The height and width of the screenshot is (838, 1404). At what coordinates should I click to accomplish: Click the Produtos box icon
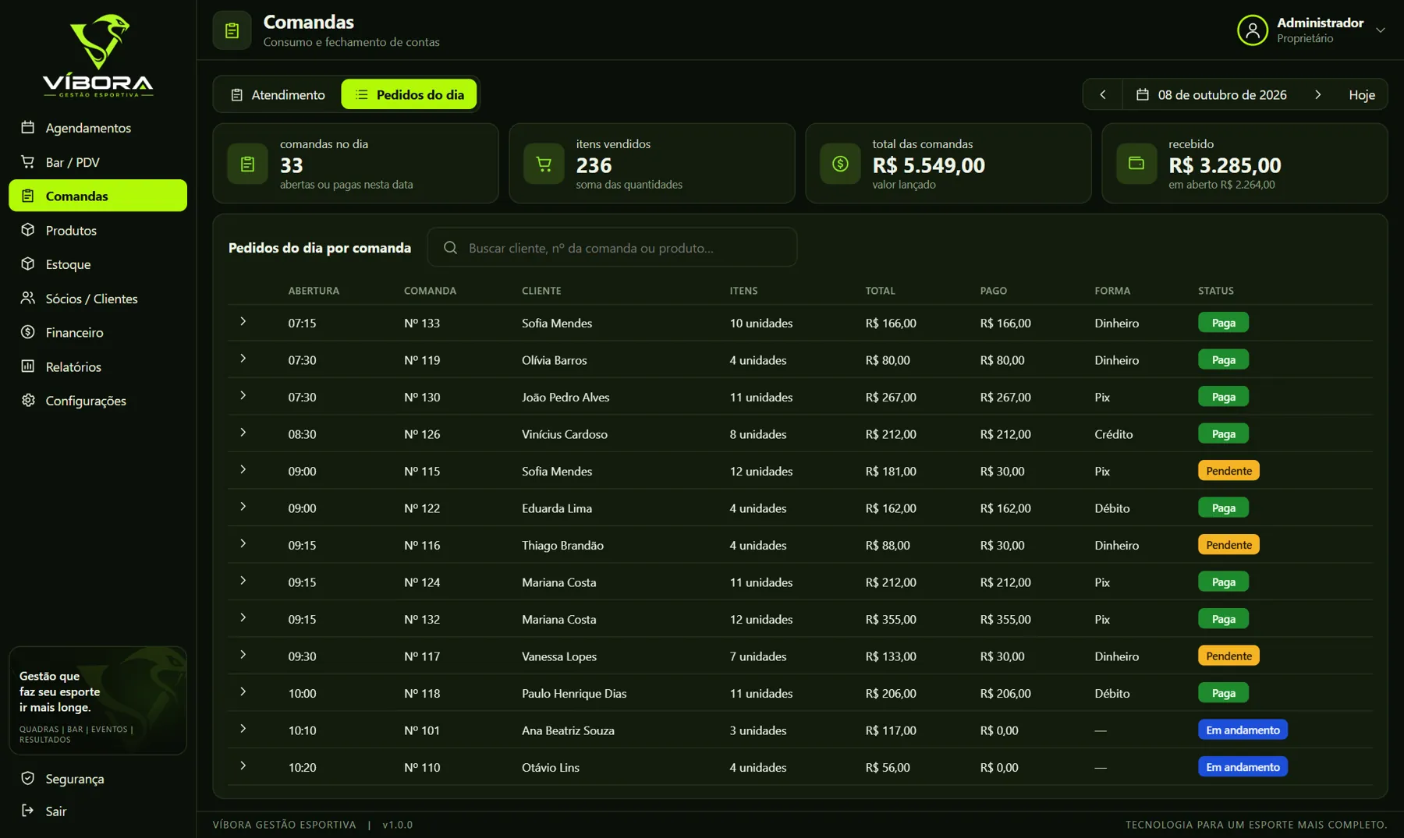click(x=28, y=230)
